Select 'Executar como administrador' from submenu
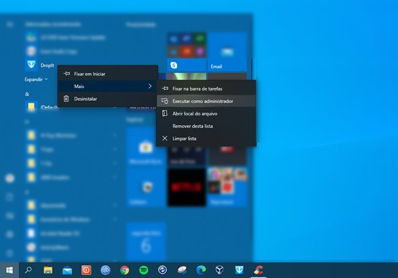The image size is (398, 278). [202, 101]
